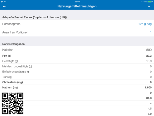This screenshot has height=116, width=154.
Task: Tap the back arrow in header
Action: tap(4, 6)
